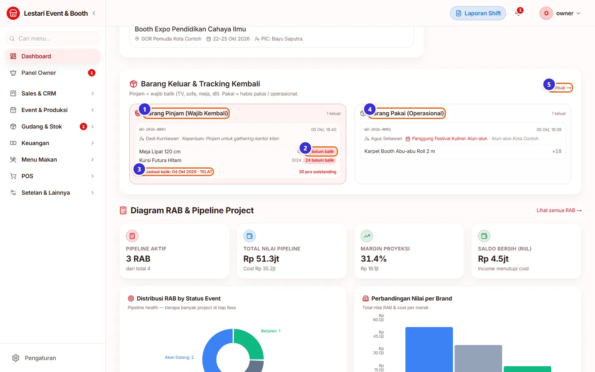
Task: Open Pengaturan settings
Action: (x=53, y=358)
